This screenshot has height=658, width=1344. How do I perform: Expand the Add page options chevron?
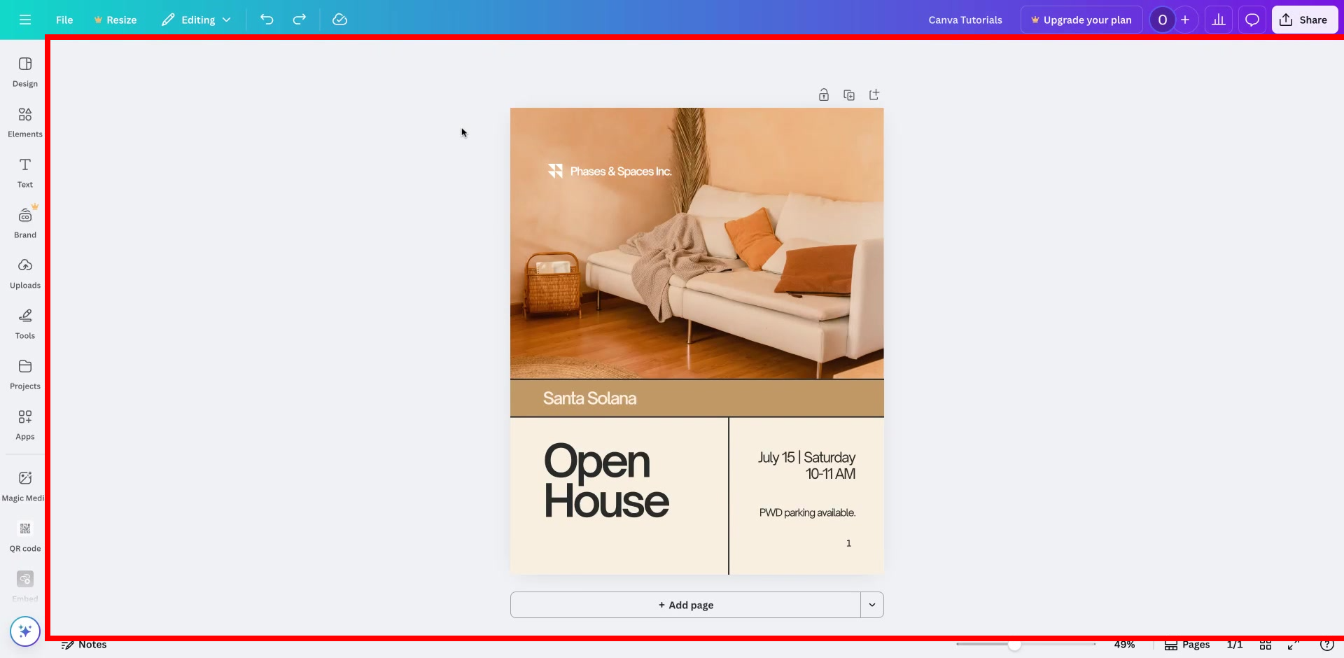click(871, 604)
